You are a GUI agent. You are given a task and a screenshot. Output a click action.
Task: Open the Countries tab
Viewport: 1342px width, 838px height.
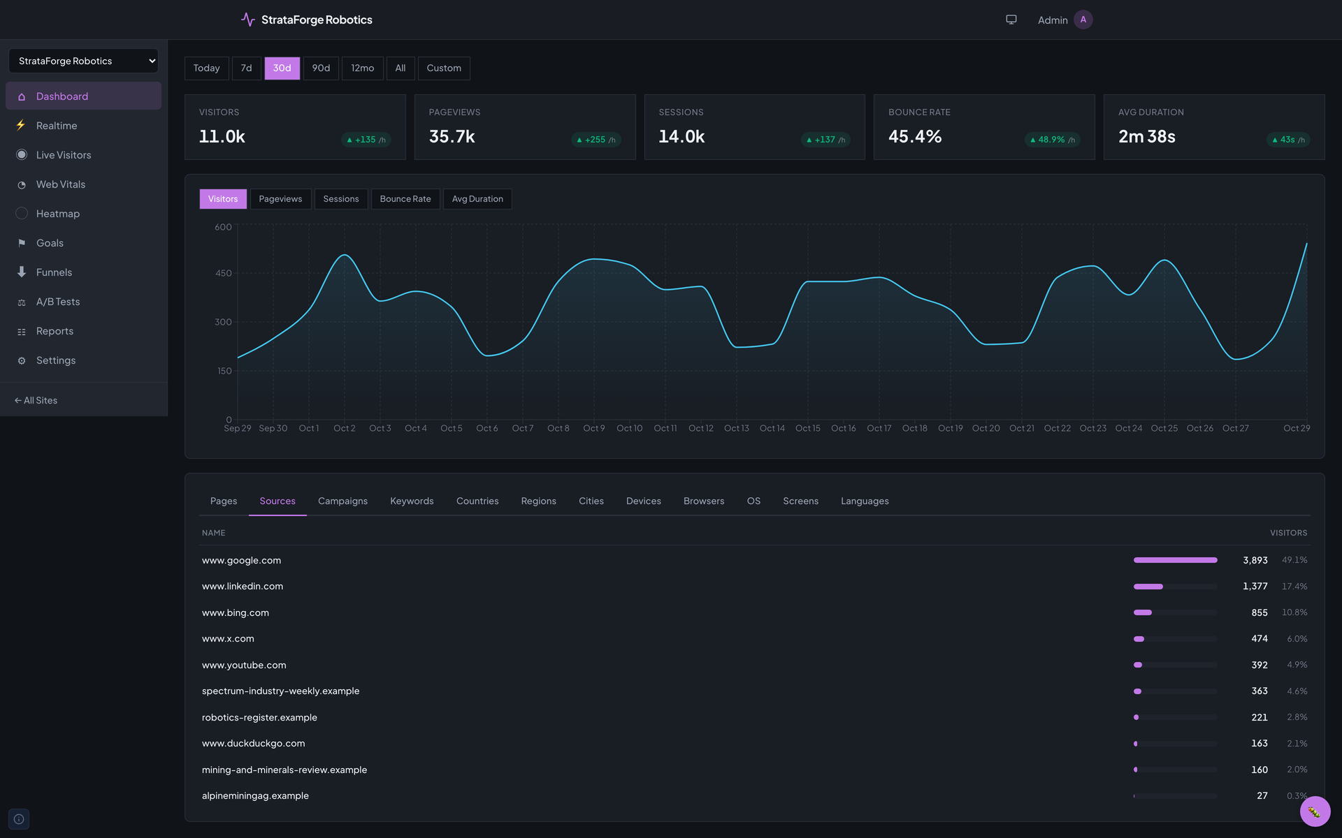click(x=477, y=501)
